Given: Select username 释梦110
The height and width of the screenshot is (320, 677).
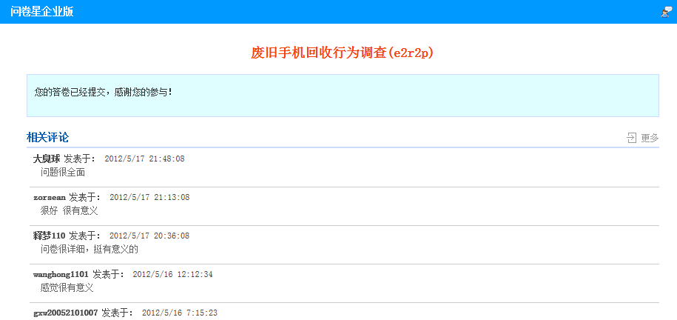Looking at the screenshot, I should point(50,236).
